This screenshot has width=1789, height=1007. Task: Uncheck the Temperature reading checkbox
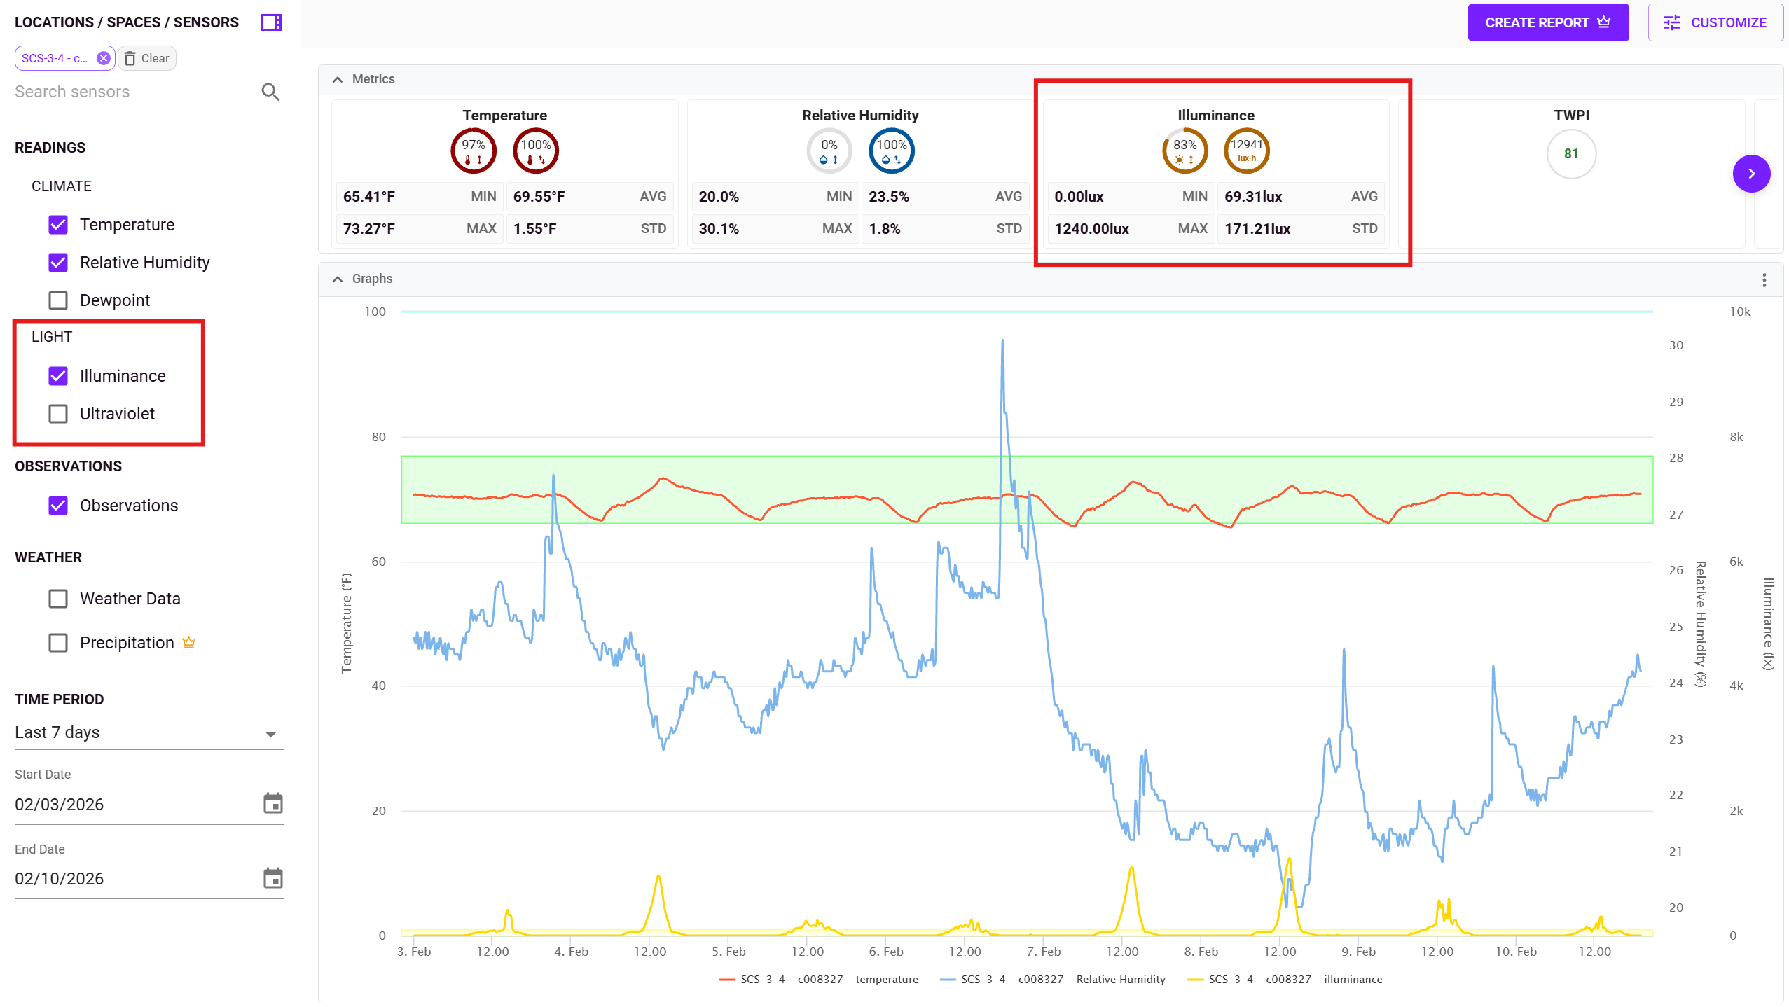[58, 225]
